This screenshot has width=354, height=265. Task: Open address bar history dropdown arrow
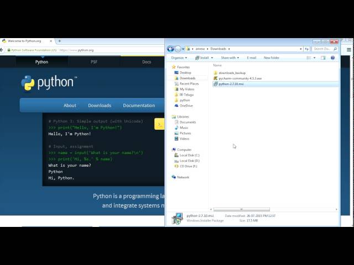pyautogui.click(x=301, y=49)
